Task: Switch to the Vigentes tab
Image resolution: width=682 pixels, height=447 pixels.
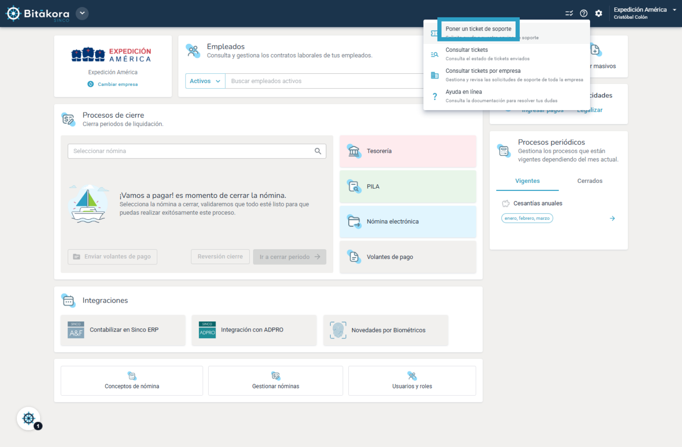Action: pos(527,181)
